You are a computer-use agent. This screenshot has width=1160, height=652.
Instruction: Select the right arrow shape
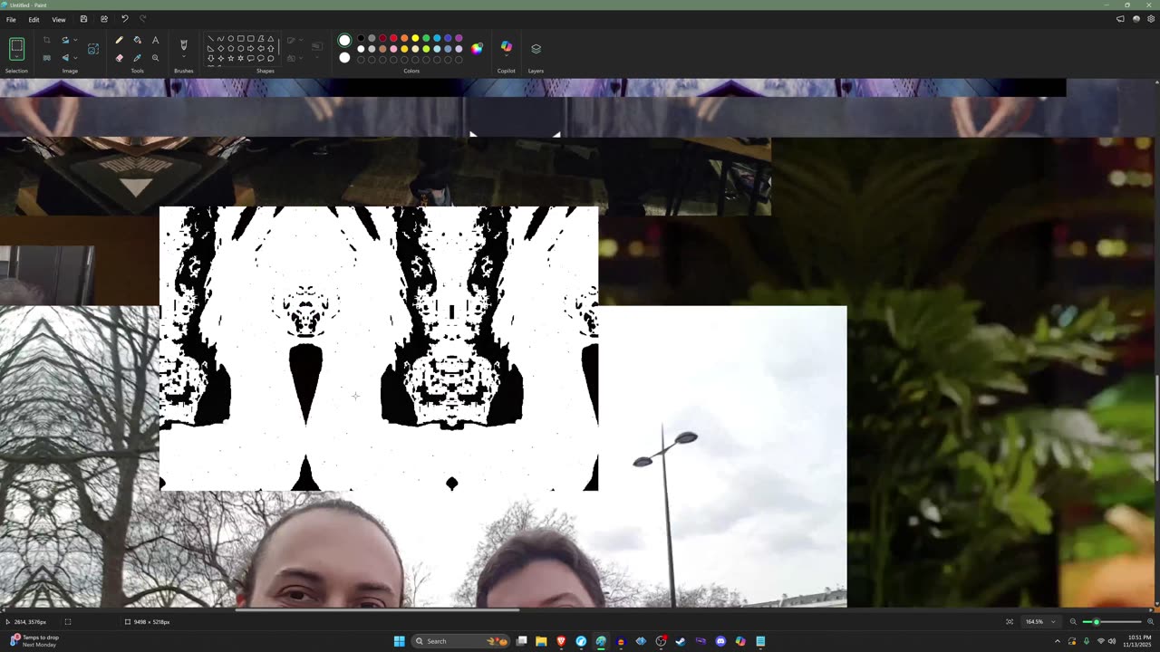[250, 48]
